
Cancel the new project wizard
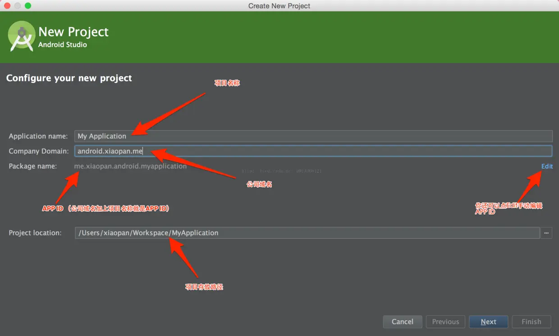(403, 322)
